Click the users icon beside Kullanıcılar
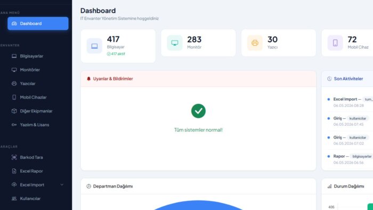373x210 pixels. point(14,199)
